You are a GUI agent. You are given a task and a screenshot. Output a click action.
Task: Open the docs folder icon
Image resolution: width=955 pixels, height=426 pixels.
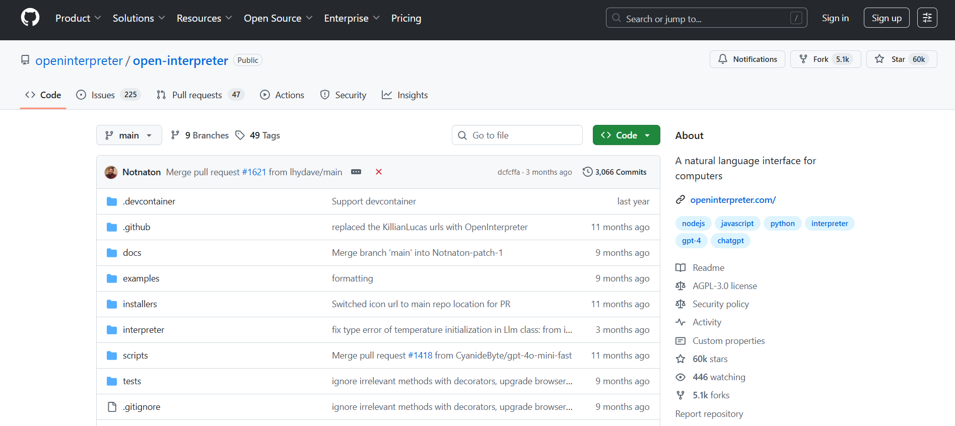coord(112,253)
